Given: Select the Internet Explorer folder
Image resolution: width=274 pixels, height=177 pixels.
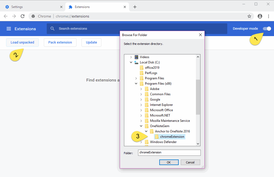Looking at the screenshot, I should pyautogui.click(x=161, y=105).
